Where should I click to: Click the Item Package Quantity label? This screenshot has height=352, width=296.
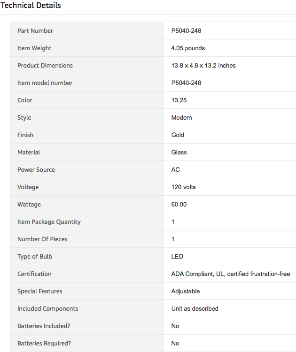(49, 222)
